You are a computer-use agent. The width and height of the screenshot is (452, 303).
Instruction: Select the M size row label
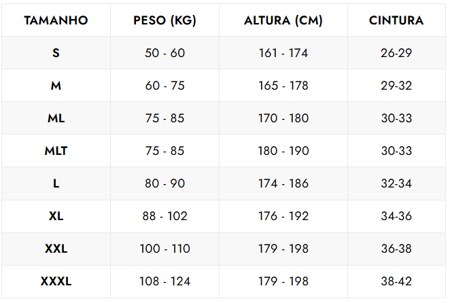pos(56,86)
